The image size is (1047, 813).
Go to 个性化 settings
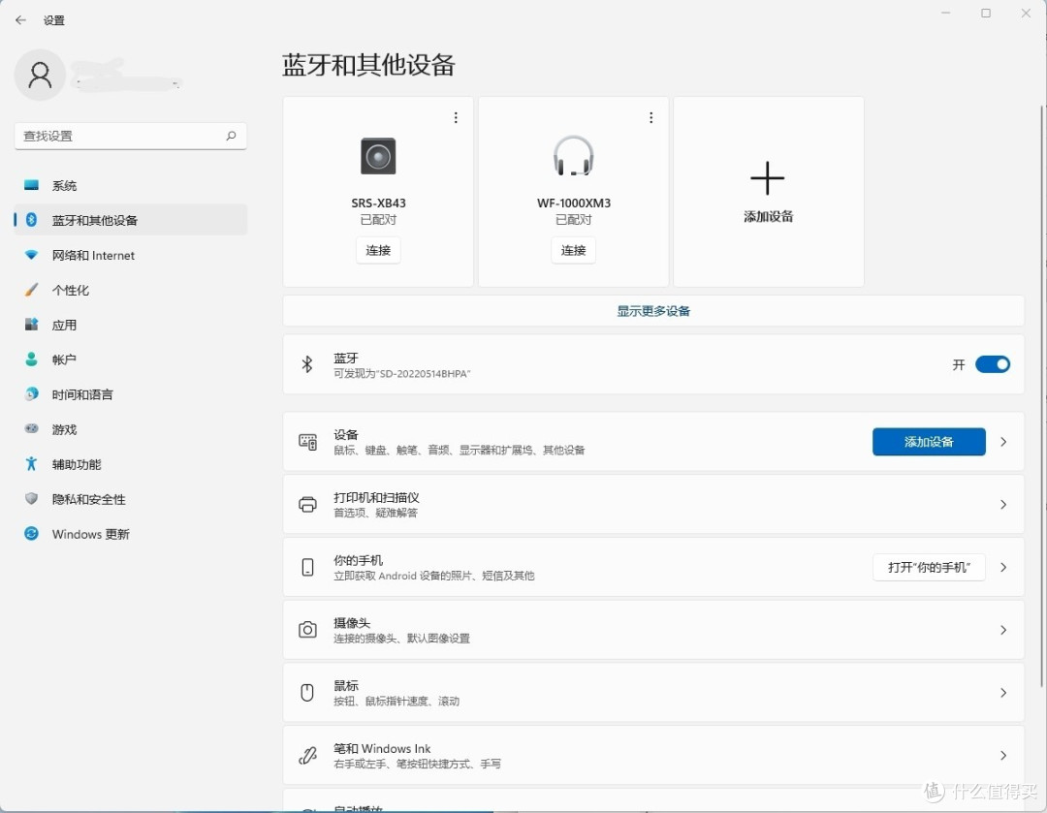[130, 290]
